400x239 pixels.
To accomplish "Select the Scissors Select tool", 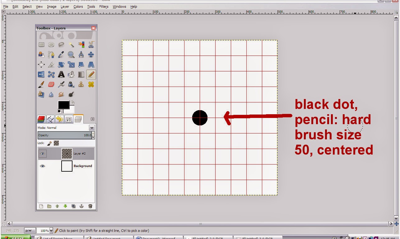I will 91,45.
